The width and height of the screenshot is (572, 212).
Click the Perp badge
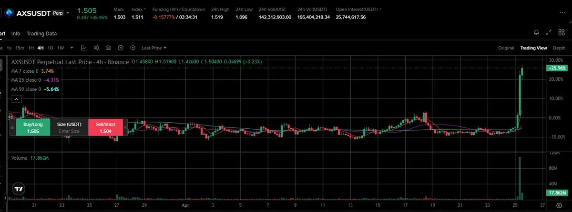tap(57, 13)
